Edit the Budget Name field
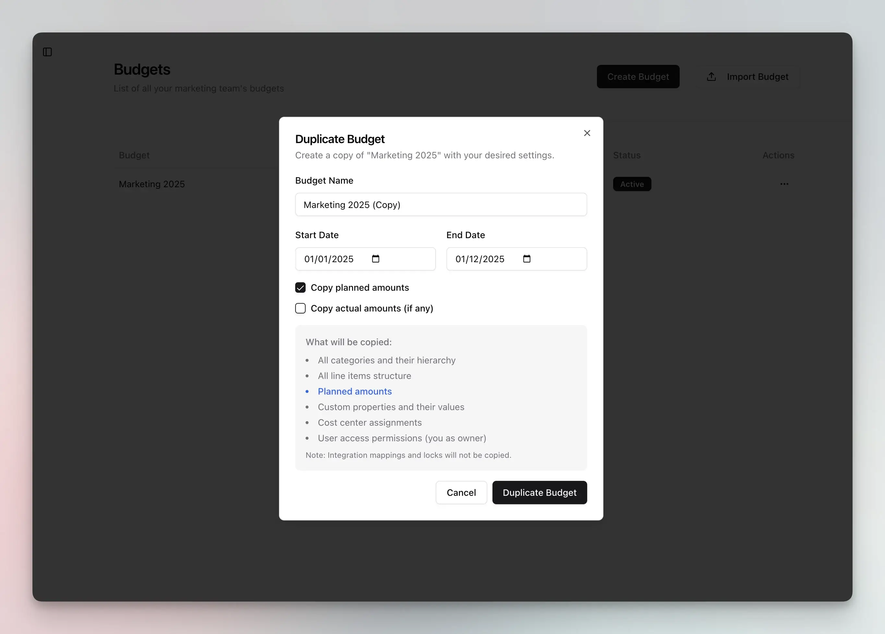 441,204
